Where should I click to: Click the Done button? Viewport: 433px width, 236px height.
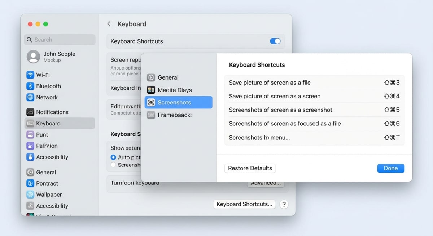coord(391,168)
